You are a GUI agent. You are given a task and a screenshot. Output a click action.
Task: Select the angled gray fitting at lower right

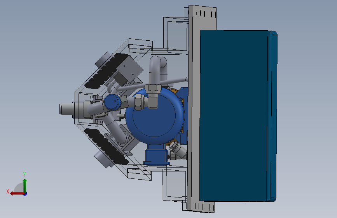click(x=178, y=150)
